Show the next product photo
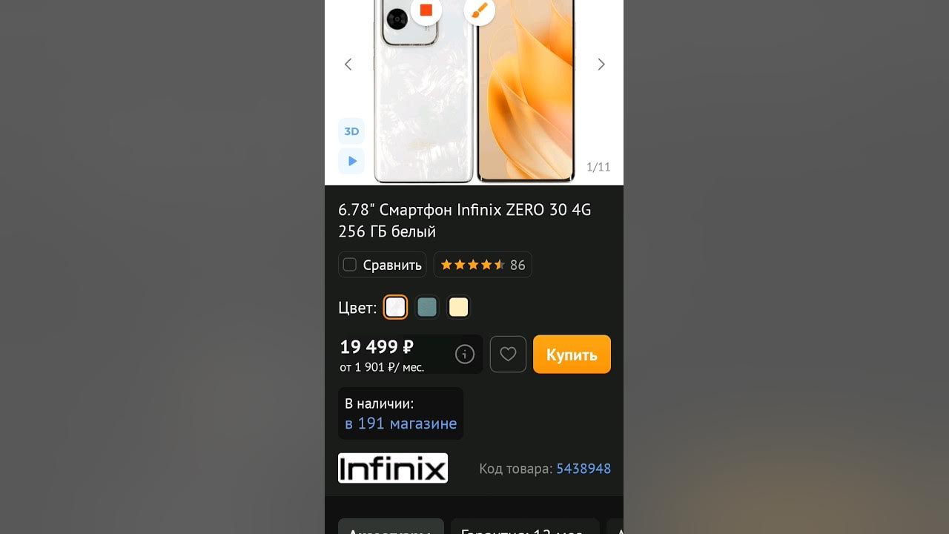Screen dimensions: 949x534 pos(601,65)
